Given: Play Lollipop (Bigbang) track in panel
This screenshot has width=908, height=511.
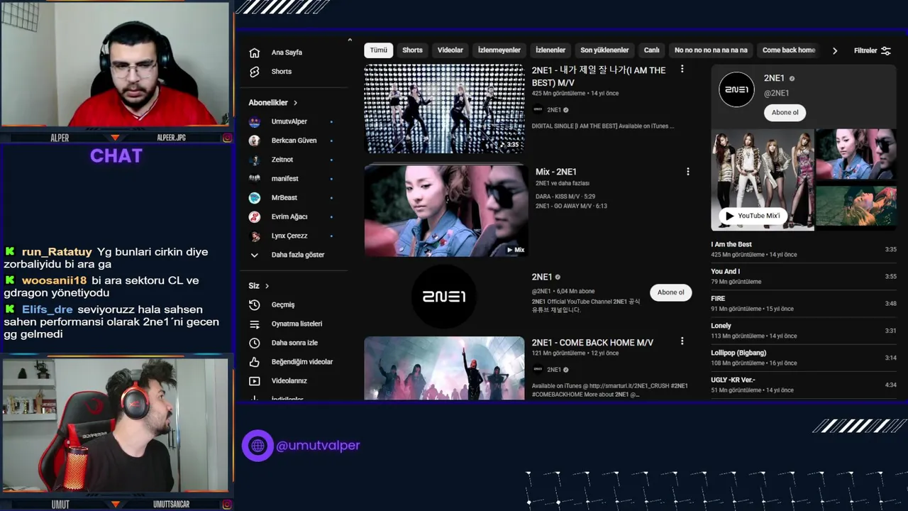Looking at the screenshot, I should [804, 357].
